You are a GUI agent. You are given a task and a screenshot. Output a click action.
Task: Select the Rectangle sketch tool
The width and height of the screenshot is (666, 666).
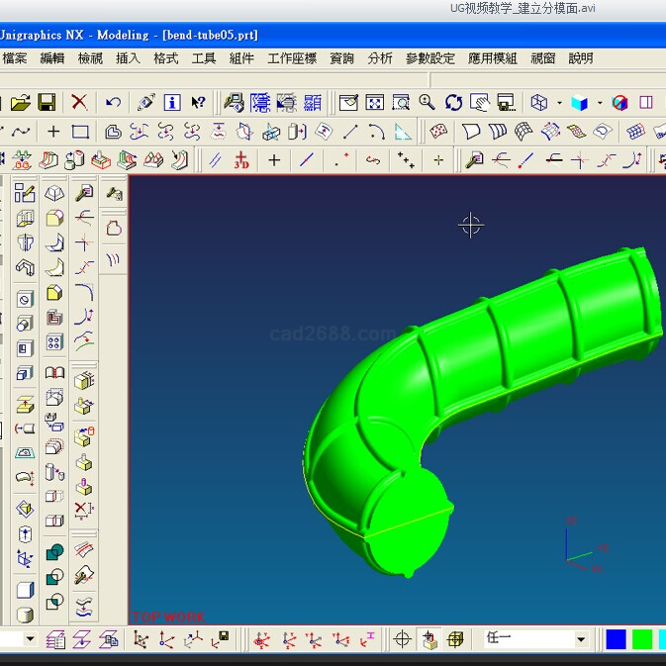(x=80, y=132)
